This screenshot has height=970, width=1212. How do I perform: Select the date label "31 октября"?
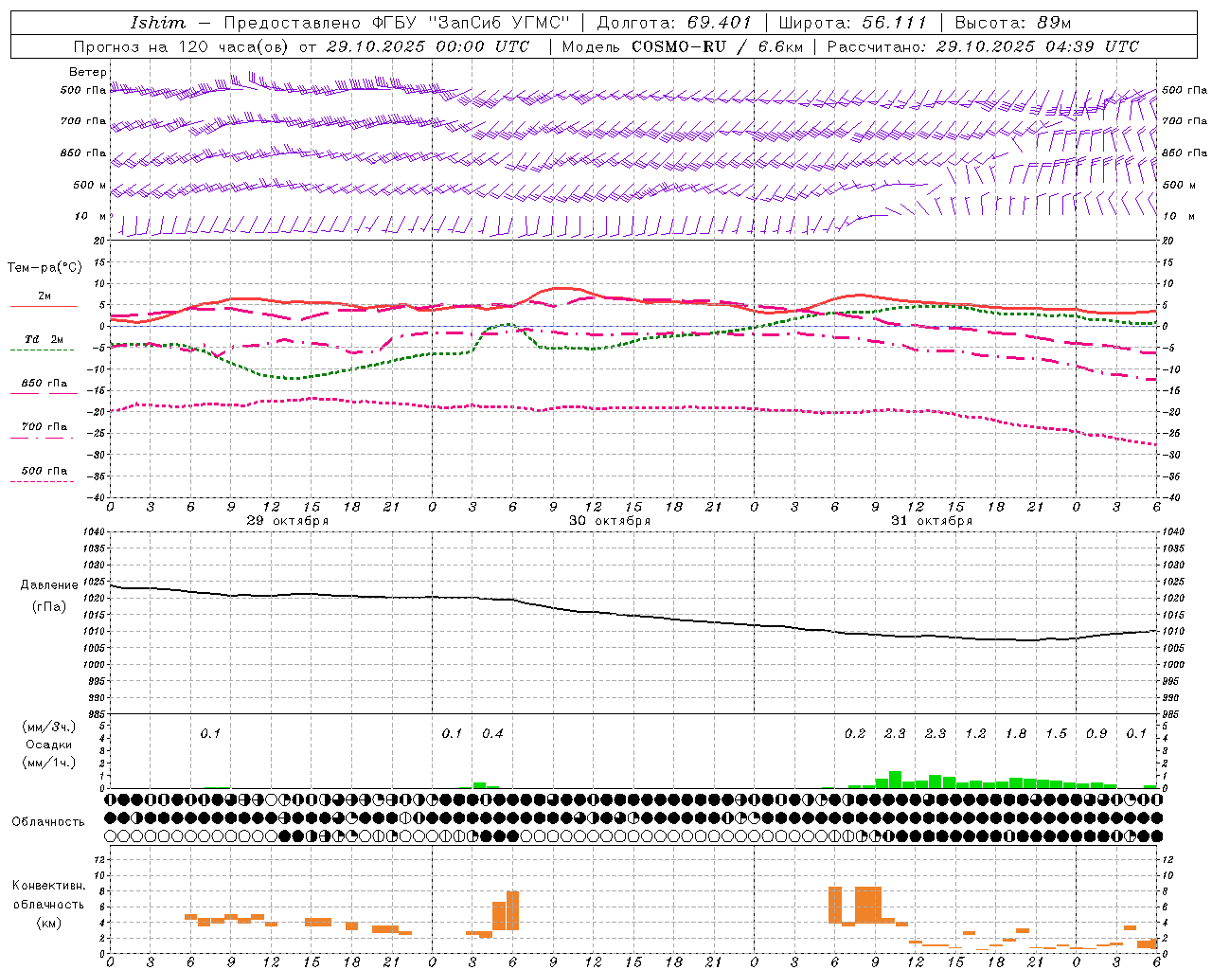932,521
